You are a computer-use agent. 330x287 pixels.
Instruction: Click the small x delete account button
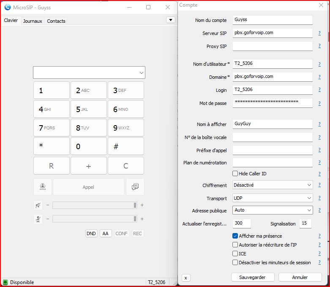[186, 278]
